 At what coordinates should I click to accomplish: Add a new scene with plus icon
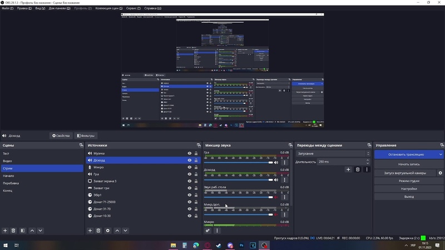pyautogui.click(x=6, y=231)
